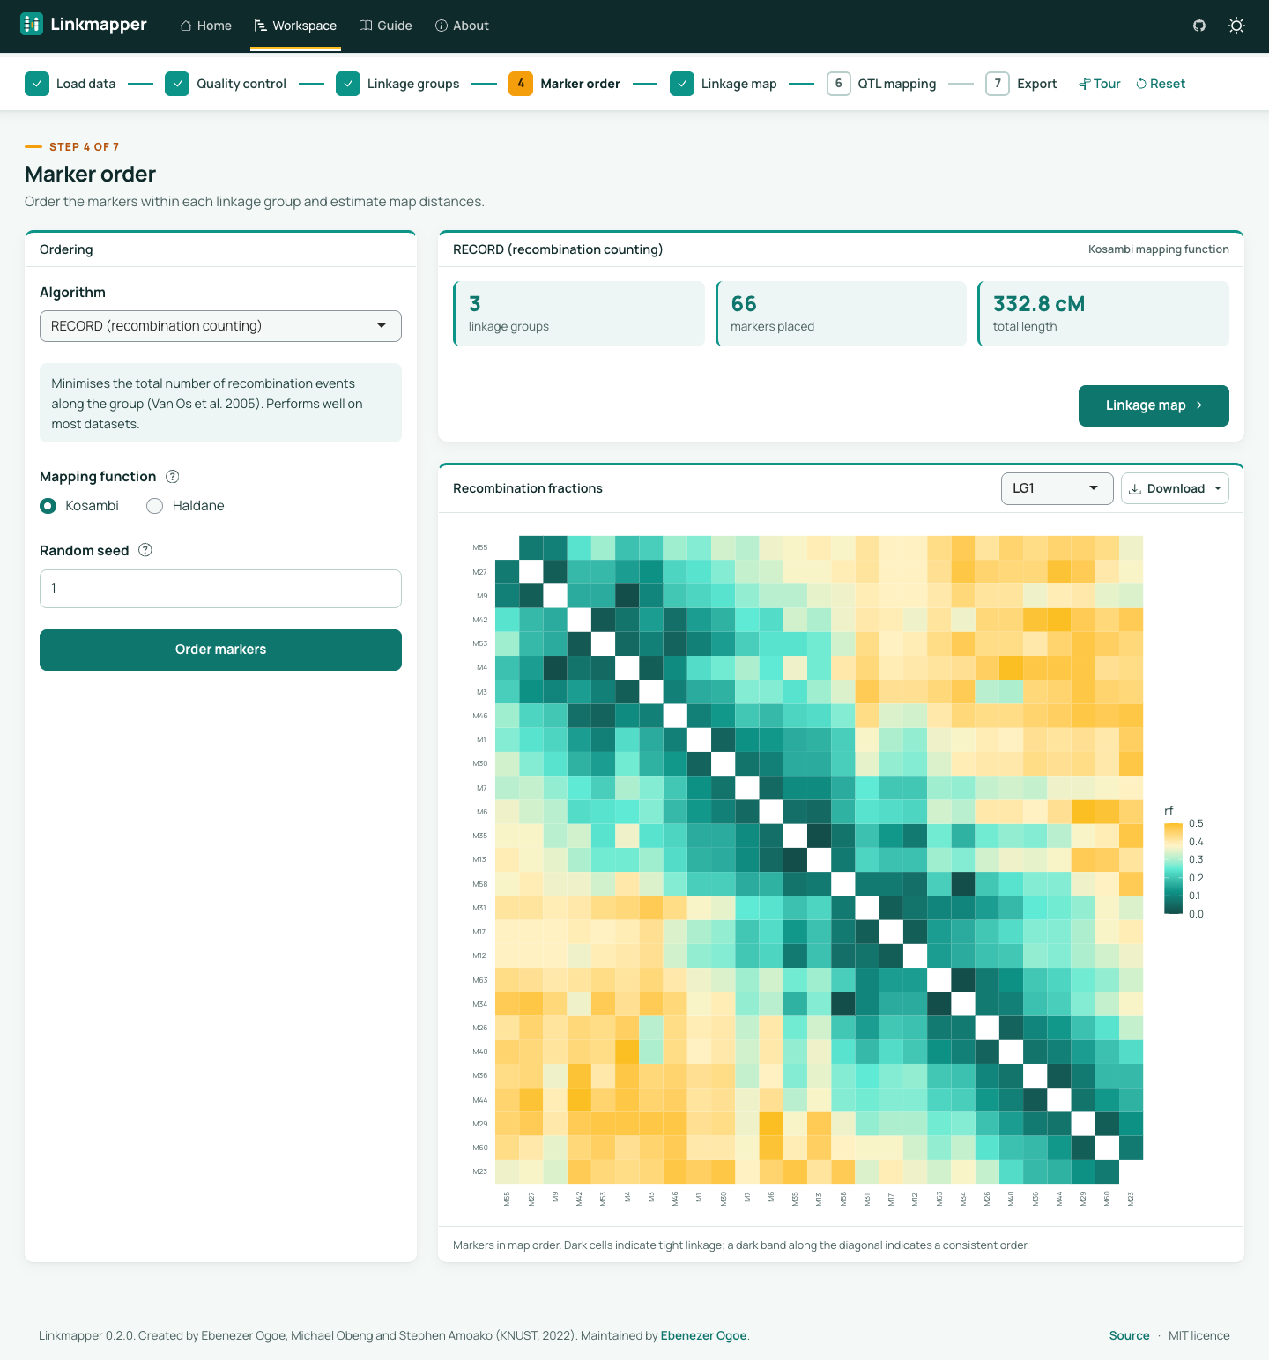
Task: Switch to the Workspace tab
Action: [x=295, y=26]
